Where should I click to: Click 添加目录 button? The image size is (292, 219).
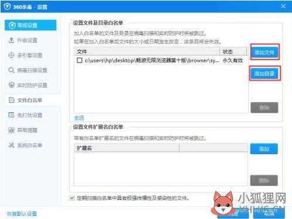tap(264, 74)
